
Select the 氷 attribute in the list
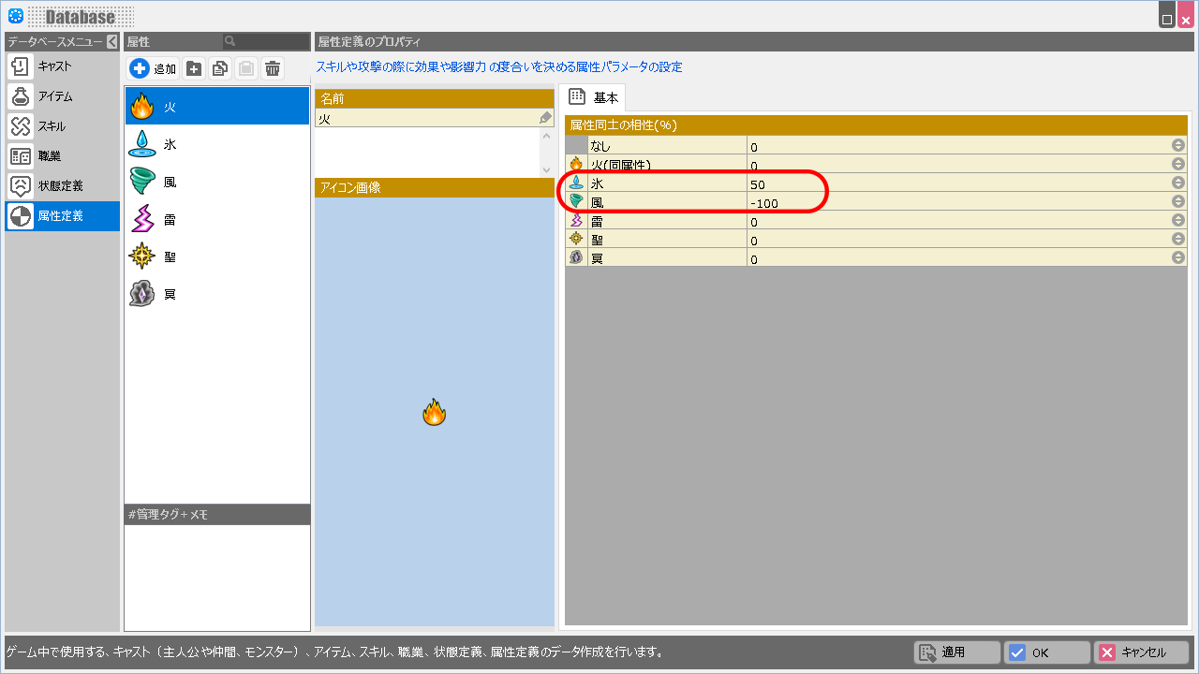(216, 144)
